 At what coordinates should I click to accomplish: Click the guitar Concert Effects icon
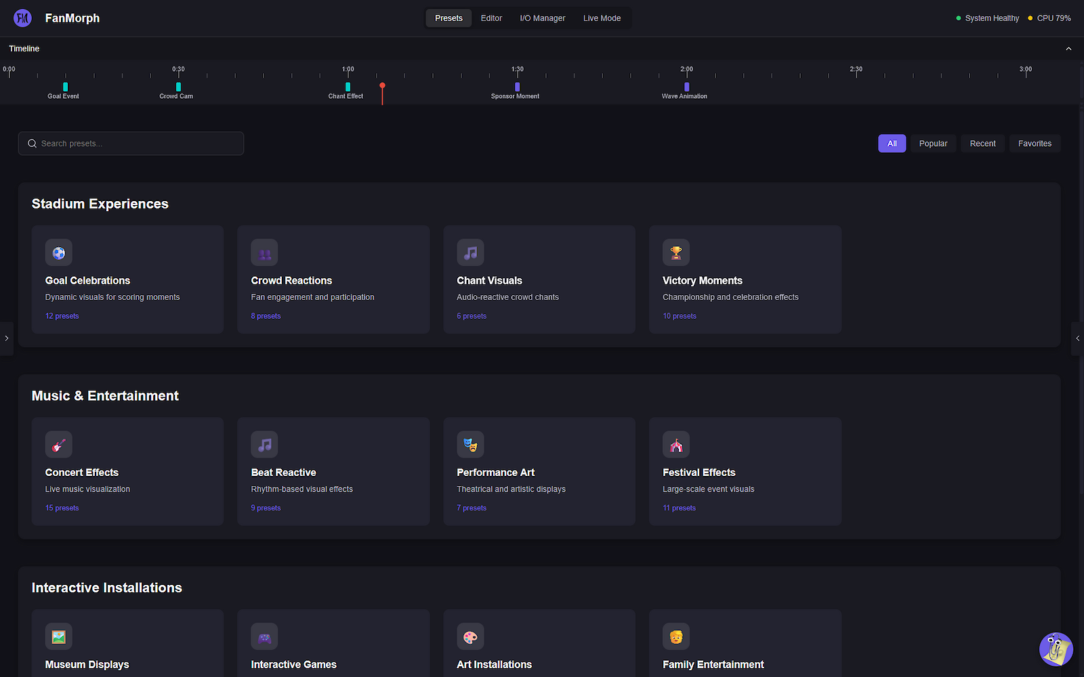59,445
